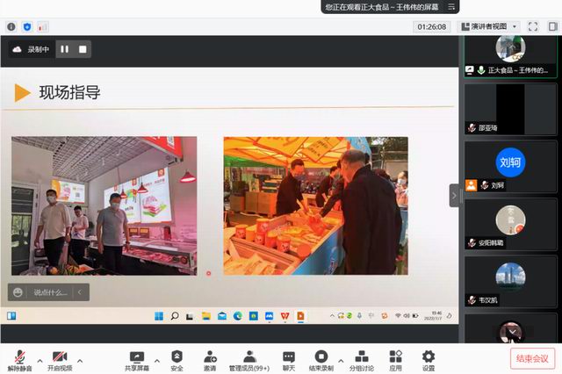Screen dimensions: 562x374
Task: Turn on camera with 开启视频
Action: tap(58, 359)
